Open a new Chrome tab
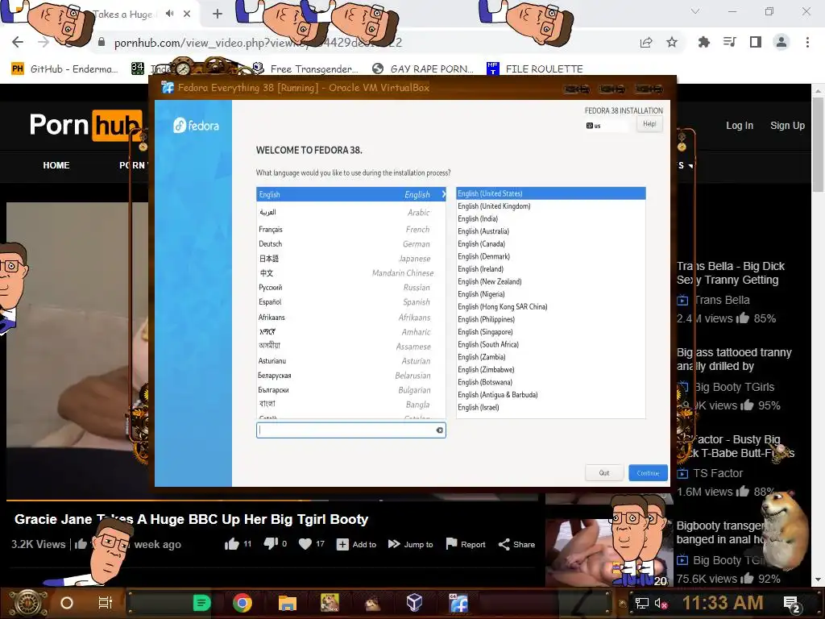This screenshot has height=619, width=825. click(218, 14)
